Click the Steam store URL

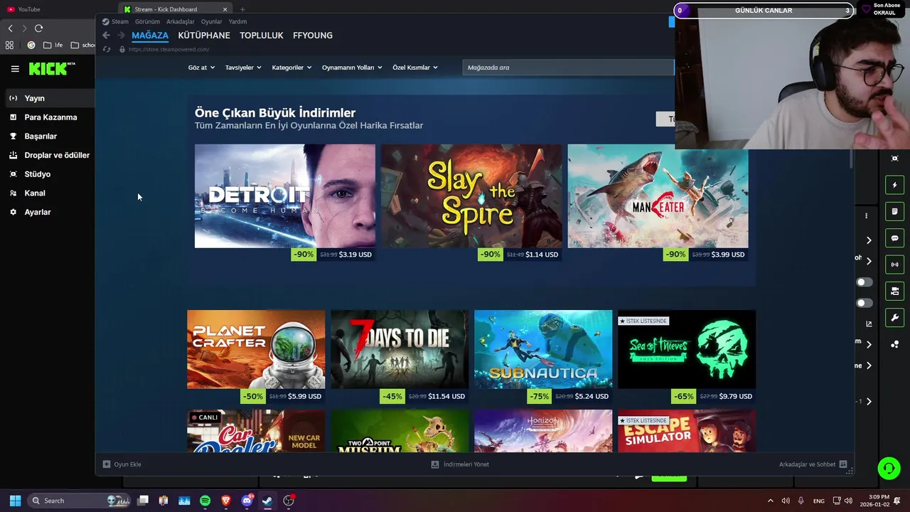click(x=168, y=49)
